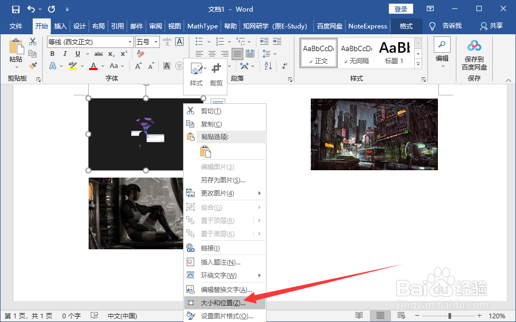This screenshot has height=322, width=516.
Task: Expand the styles gallery more arrow
Action: (x=418, y=64)
